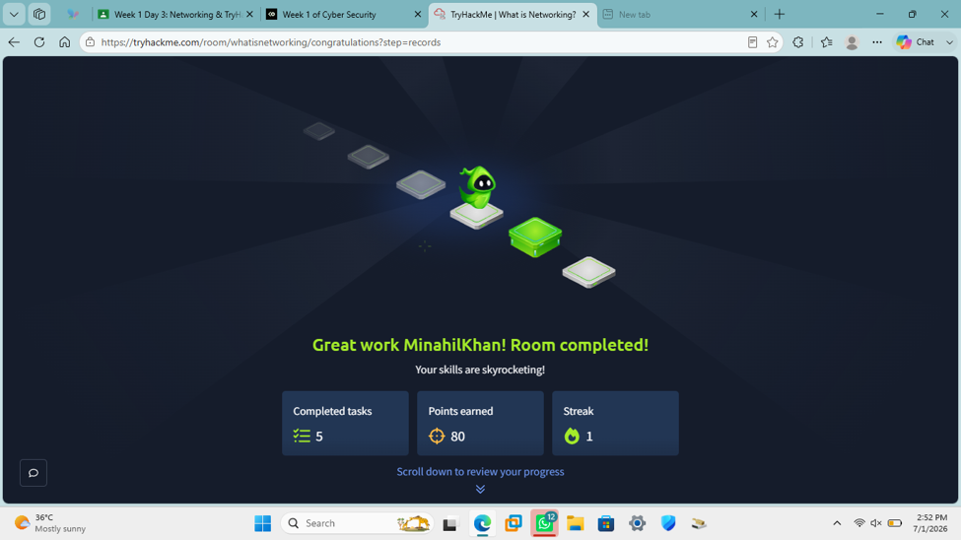Click the green ghost mascot
Image resolution: width=961 pixels, height=540 pixels.
tap(477, 187)
